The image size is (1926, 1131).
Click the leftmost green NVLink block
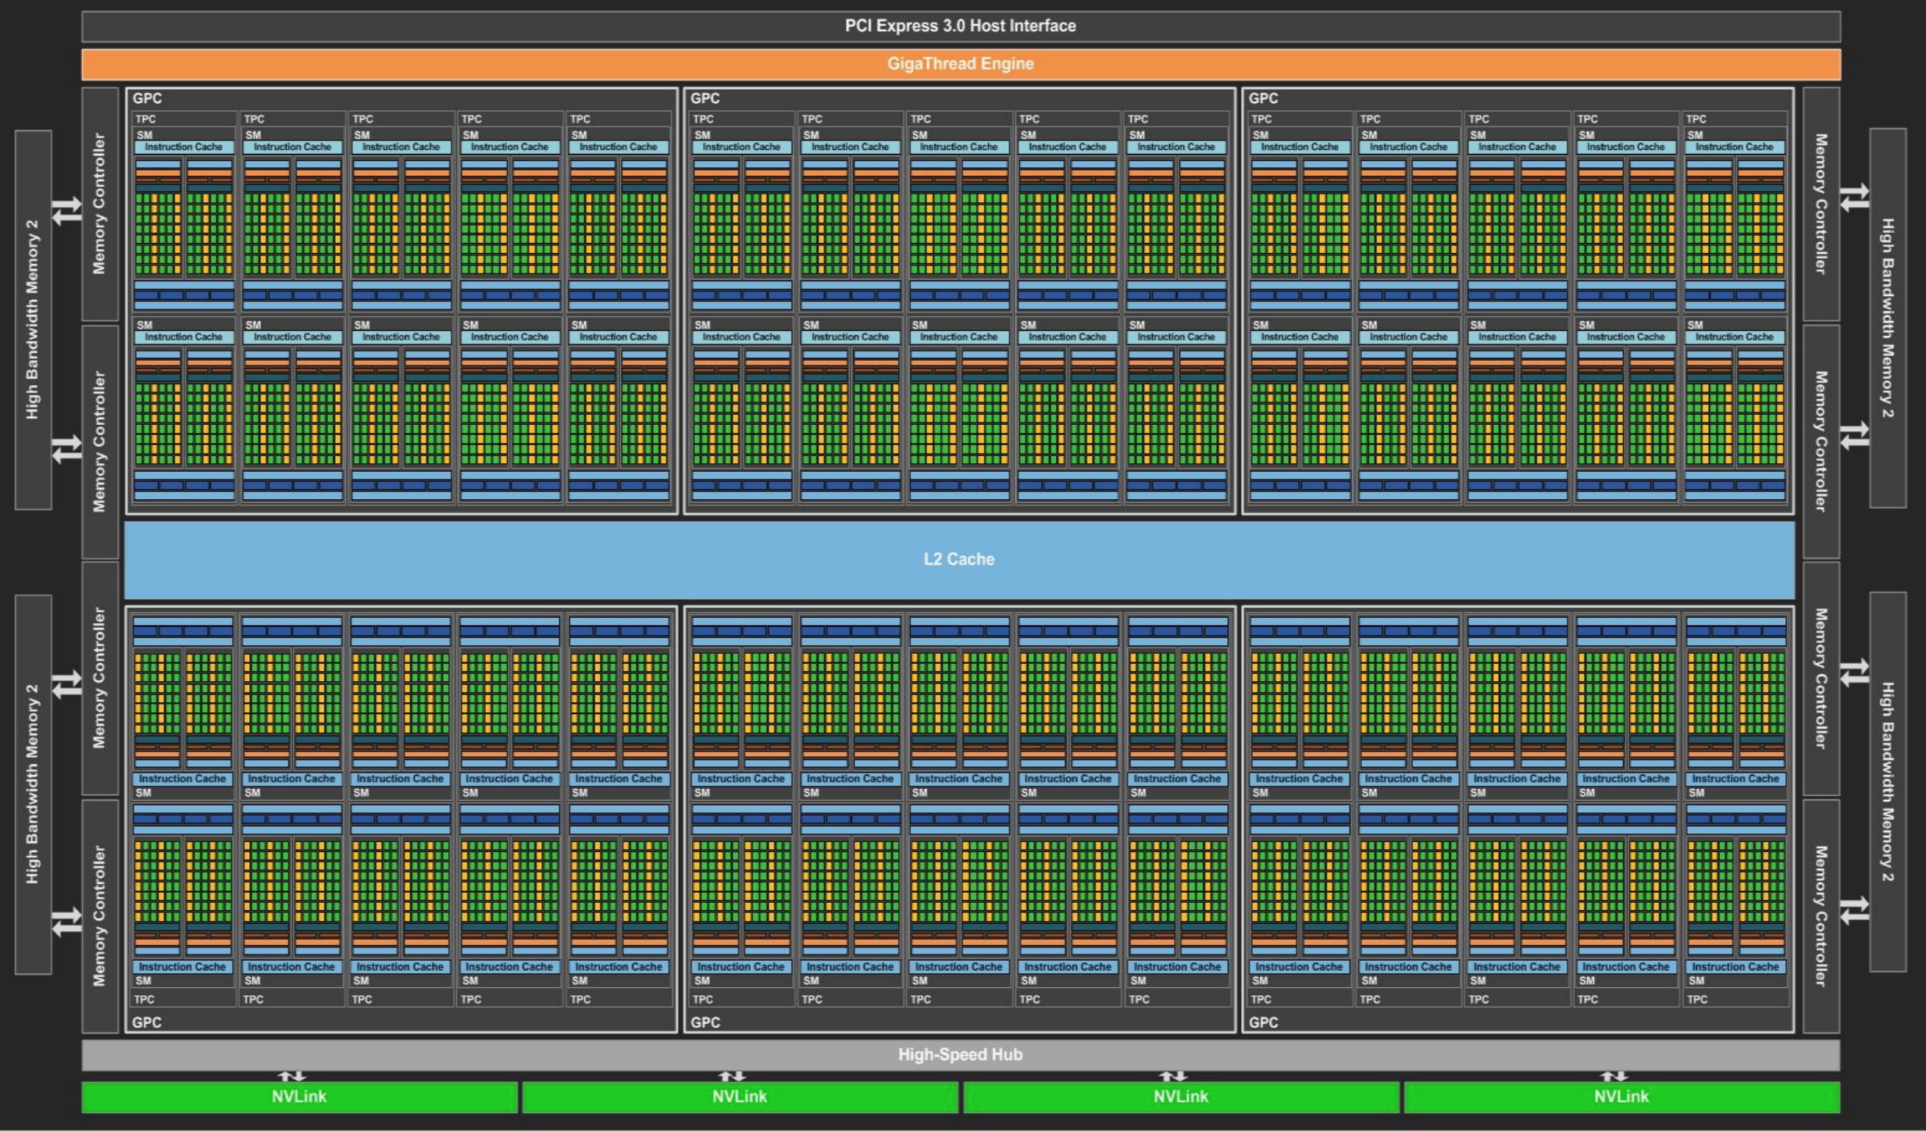(x=299, y=1097)
